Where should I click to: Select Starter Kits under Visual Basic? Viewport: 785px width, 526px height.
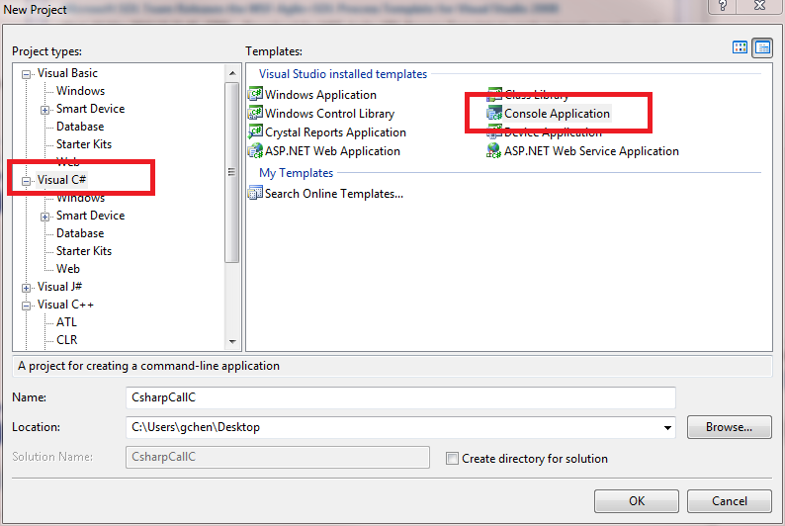pos(84,144)
